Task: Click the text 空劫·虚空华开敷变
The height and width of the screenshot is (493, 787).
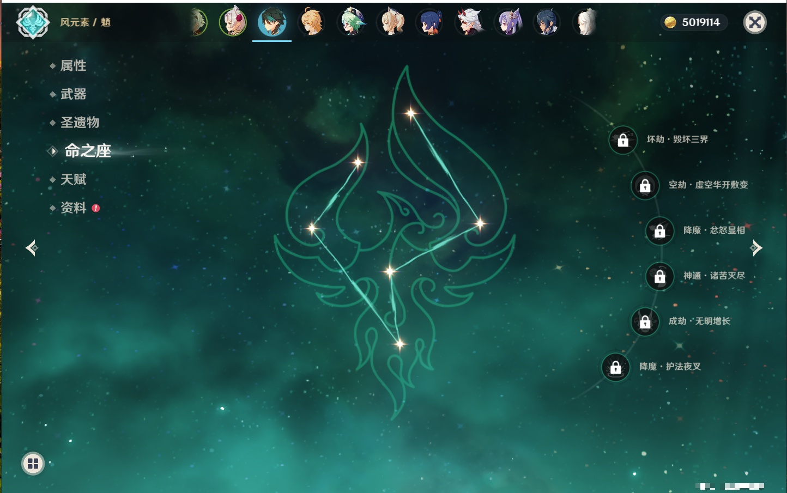Action: tap(709, 185)
